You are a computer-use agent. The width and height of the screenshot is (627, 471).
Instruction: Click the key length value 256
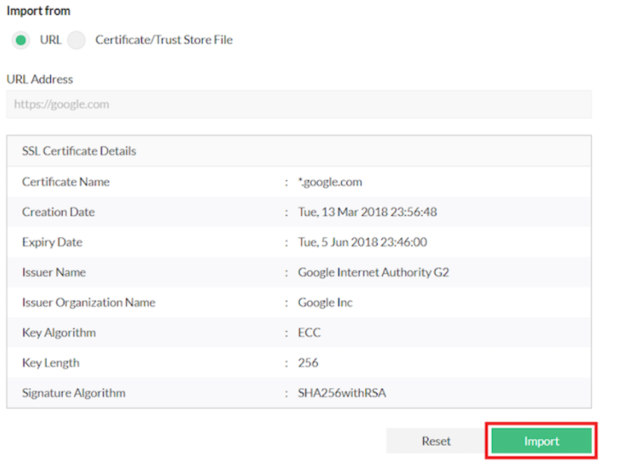(308, 363)
